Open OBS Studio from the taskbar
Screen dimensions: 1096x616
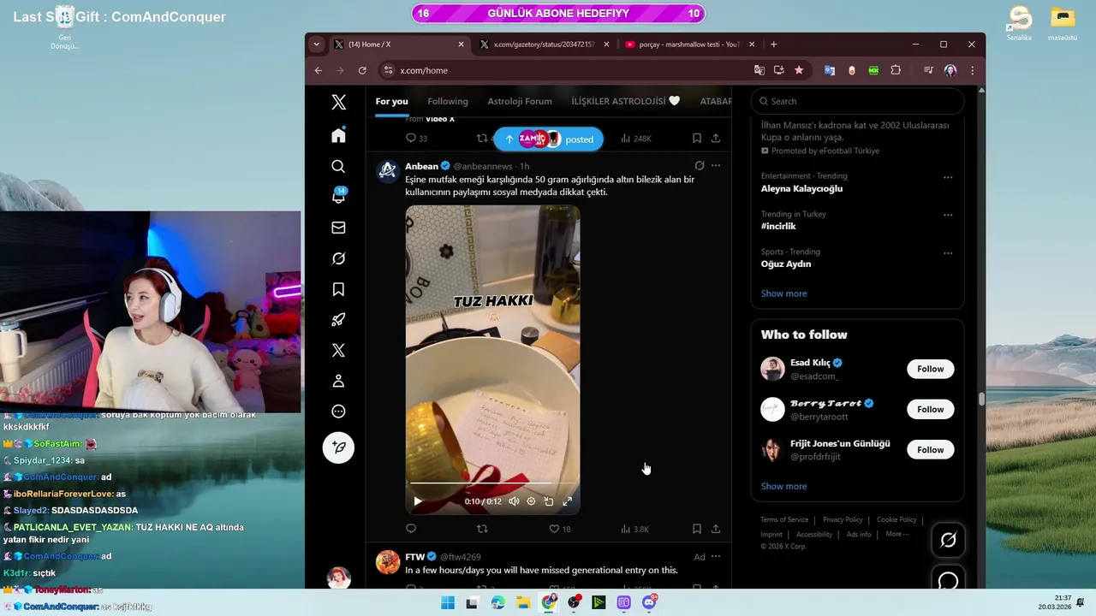pyautogui.click(x=574, y=602)
